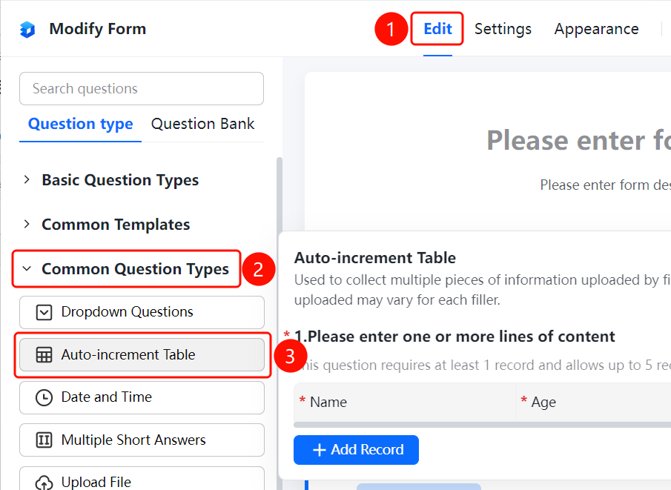This screenshot has width=671, height=490.
Task: Select the Dropdown Questions checkbox-style icon
Action: click(x=44, y=312)
